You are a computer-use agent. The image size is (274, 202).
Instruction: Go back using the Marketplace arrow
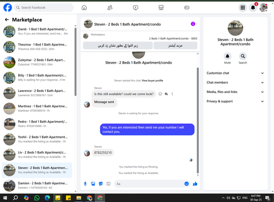pos(7,20)
